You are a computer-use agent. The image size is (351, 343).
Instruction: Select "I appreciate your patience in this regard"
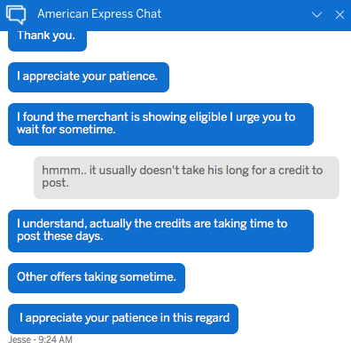click(123, 319)
